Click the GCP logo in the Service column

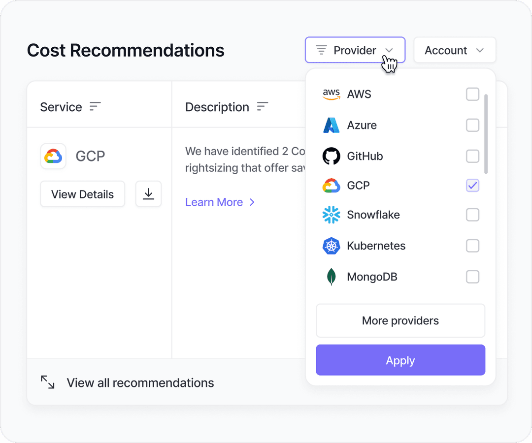tap(53, 156)
